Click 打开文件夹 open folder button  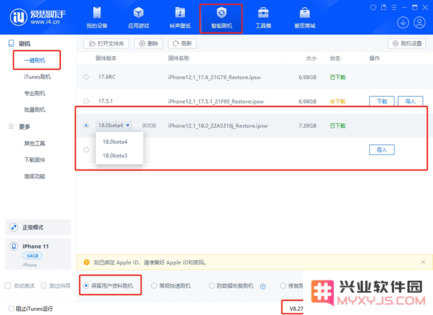click(x=106, y=43)
